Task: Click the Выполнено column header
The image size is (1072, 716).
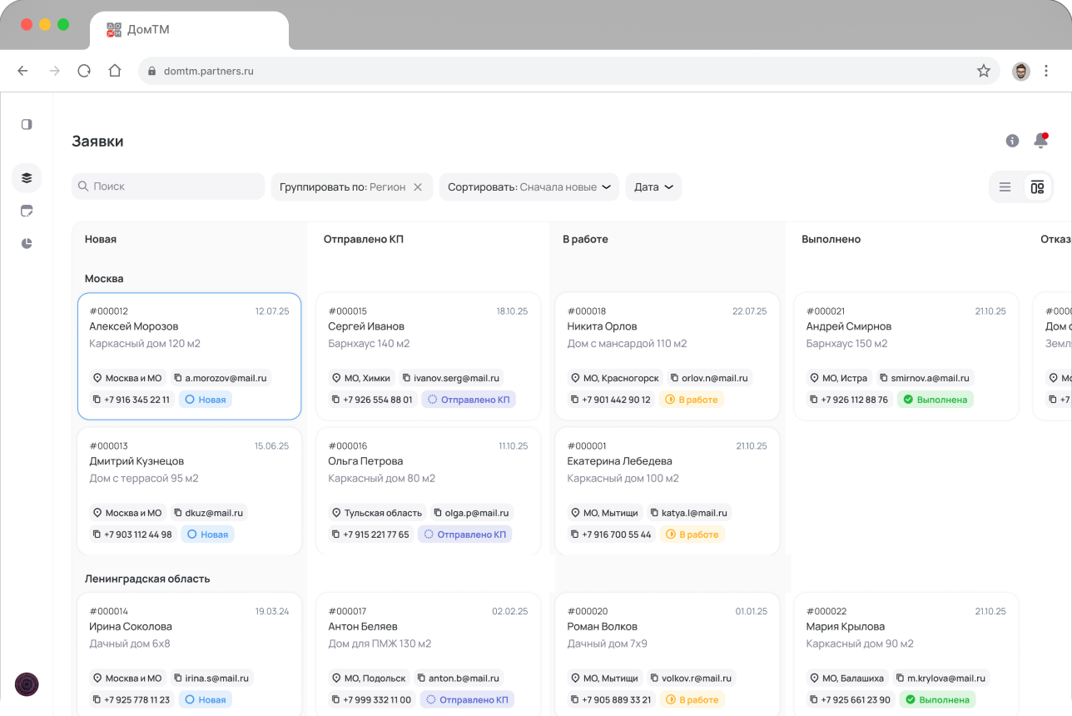Action: [x=831, y=239]
